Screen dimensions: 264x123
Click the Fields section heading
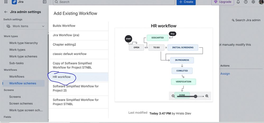[x=7, y=117]
